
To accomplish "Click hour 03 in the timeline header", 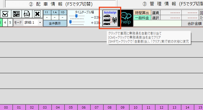I will pos(45,107).
